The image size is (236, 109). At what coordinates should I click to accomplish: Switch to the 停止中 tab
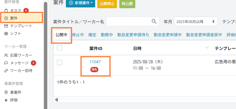coord(78,35)
